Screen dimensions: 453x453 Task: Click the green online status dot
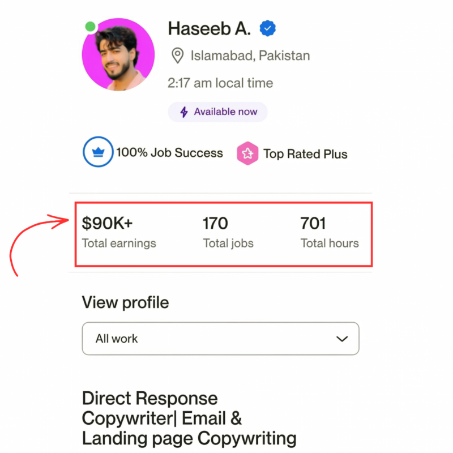[x=90, y=27]
